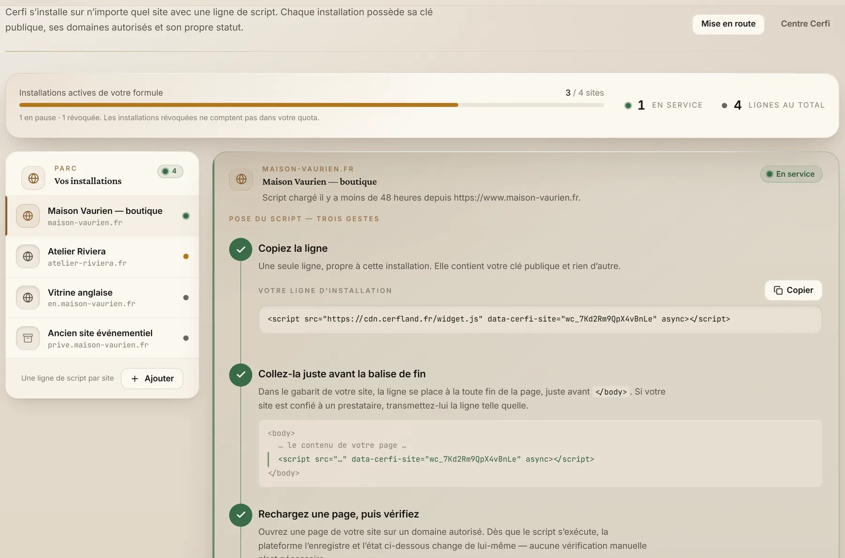Click the body code example block
845x558 pixels.
point(540,453)
